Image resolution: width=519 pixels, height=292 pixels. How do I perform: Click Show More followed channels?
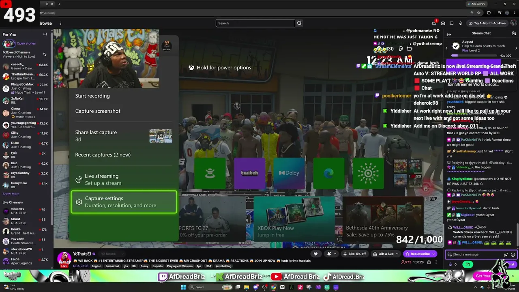11,194
